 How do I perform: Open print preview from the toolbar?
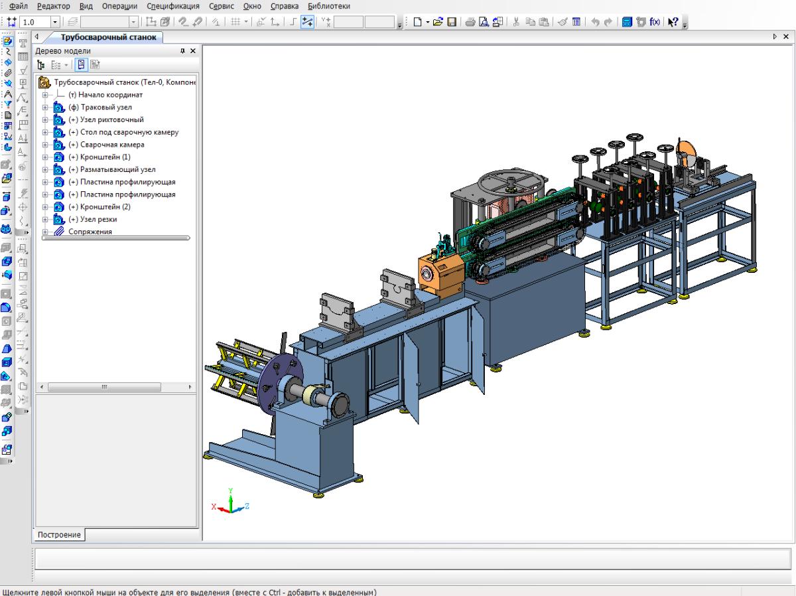point(482,22)
